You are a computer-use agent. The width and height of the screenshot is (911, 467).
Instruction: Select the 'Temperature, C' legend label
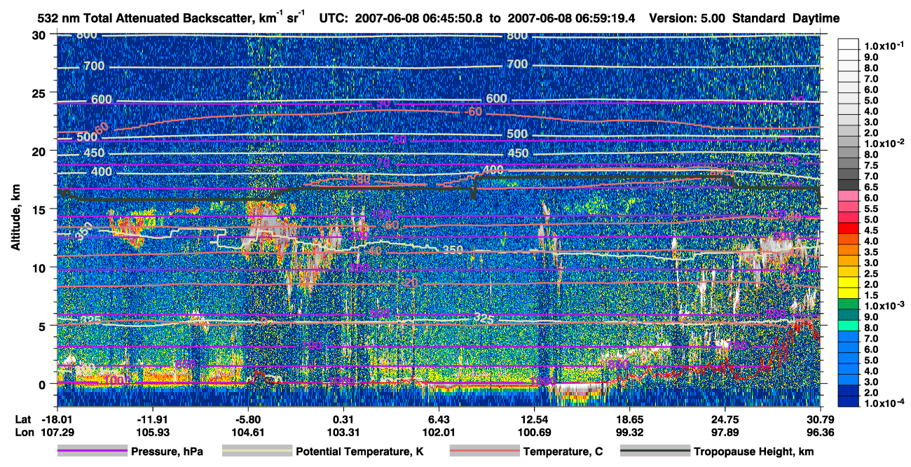pos(563,452)
